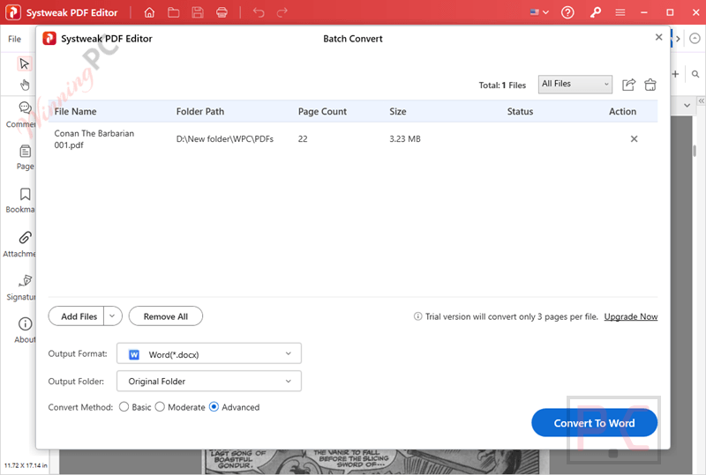The height and width of the screenshot is (475, 706).
Task: Click the Remove All button
Action: 166,316
